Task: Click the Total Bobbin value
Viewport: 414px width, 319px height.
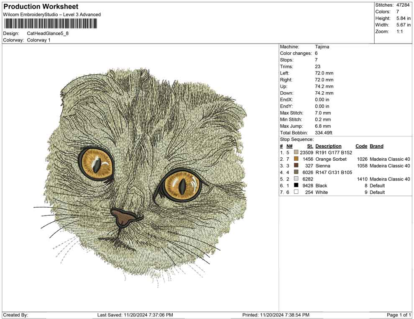Action: pos(323,132)
